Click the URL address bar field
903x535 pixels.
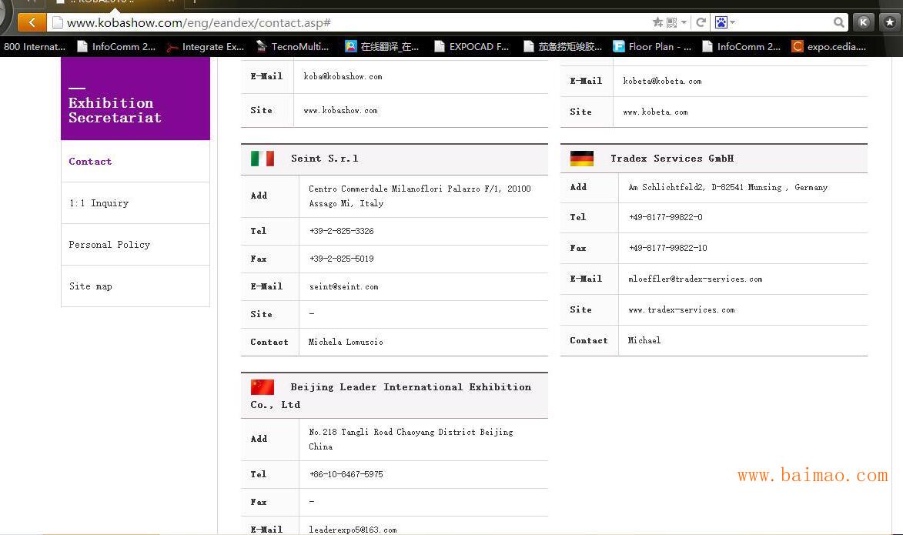pyautogui.click(x=346, y=22)
